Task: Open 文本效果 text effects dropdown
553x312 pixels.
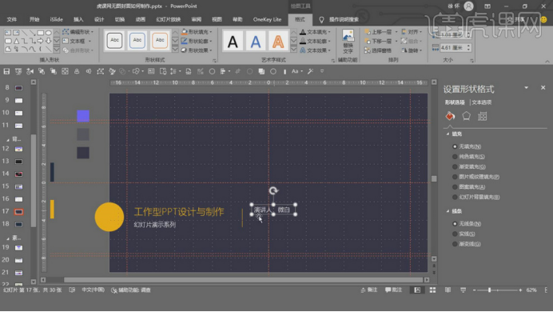Action: [315, 50]
